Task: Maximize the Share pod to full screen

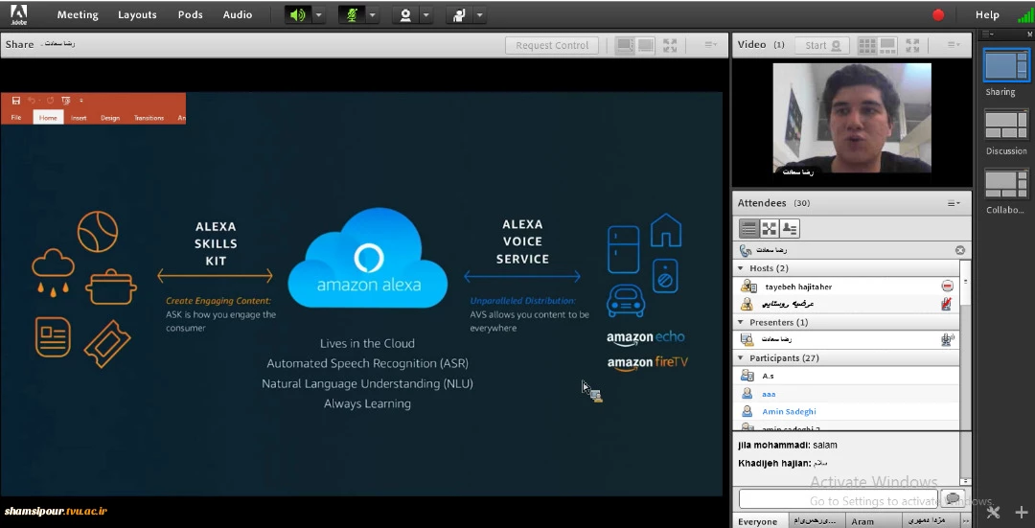Action: pos(670,45)
